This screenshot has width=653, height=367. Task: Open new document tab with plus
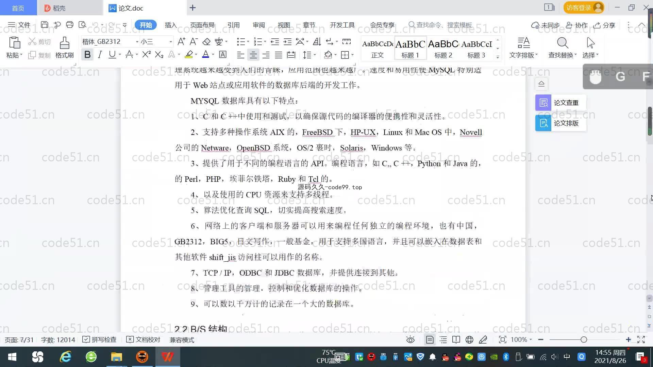click(x=192, y=8)
